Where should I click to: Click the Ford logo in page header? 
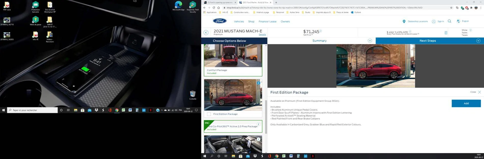(220, 21)
